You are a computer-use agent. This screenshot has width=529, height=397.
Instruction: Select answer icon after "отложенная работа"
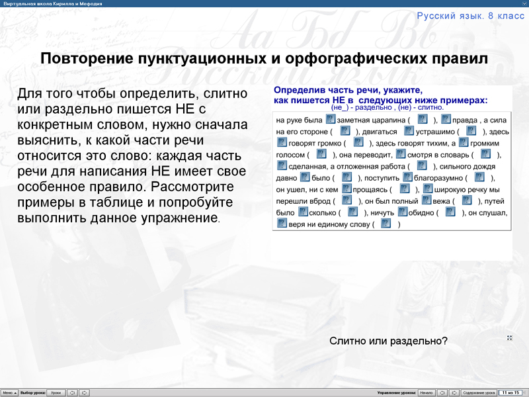[421, 165]
